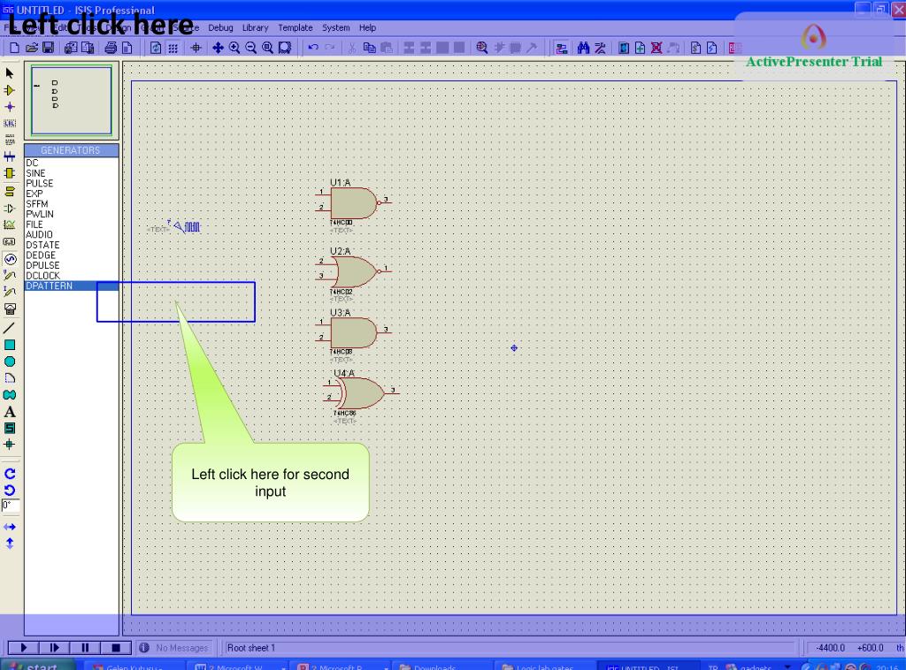This screenshot has height=670, width=906.
Task: Open the Template menu
Action: 296,27
